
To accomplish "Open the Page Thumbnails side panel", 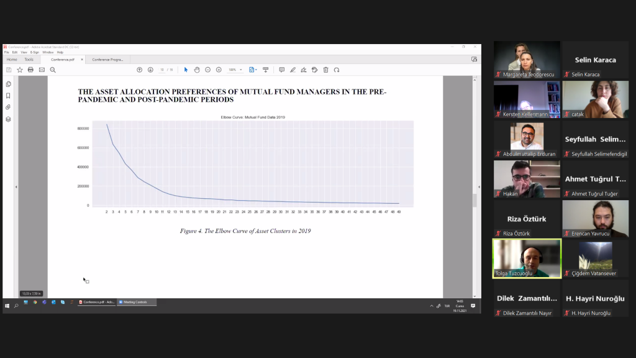I will click(x=9, y=84).
